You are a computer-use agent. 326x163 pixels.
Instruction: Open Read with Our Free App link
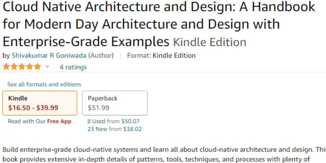(40, 121)
